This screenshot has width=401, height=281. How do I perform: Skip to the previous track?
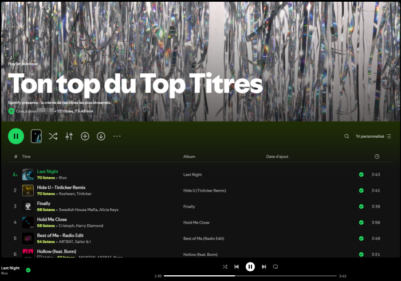coord(237,267)
